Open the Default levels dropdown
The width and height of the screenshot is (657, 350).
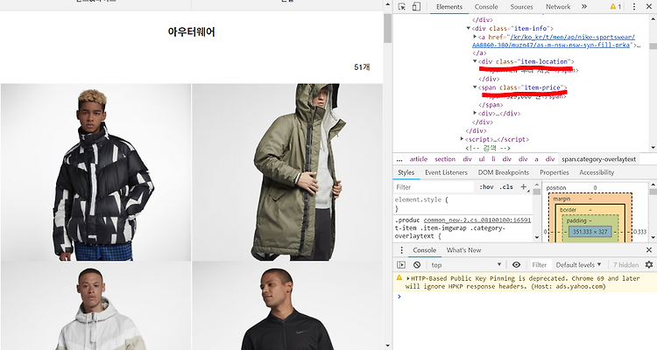coord(578,264)
